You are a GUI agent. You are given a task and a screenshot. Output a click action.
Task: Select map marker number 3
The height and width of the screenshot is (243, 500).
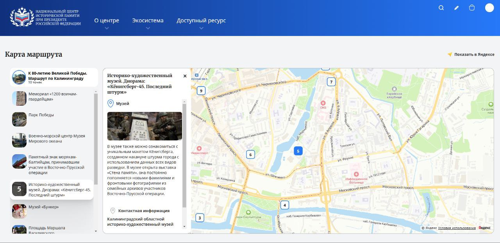point(200,218)
